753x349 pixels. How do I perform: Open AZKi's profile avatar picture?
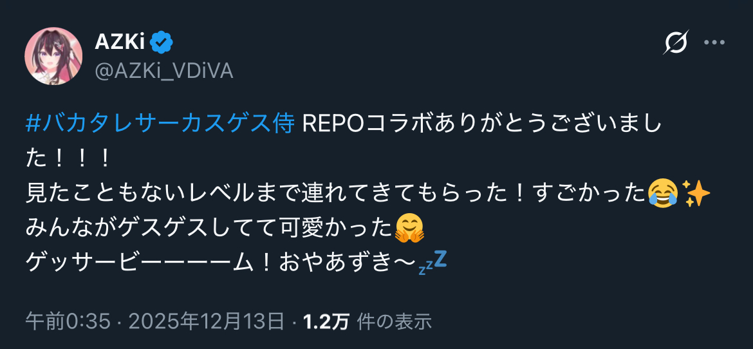point(53,56)
